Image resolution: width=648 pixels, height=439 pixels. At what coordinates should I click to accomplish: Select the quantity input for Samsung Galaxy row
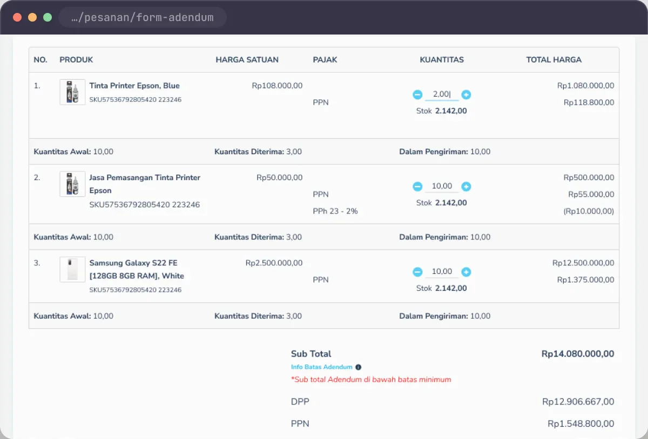click(442, 271)
